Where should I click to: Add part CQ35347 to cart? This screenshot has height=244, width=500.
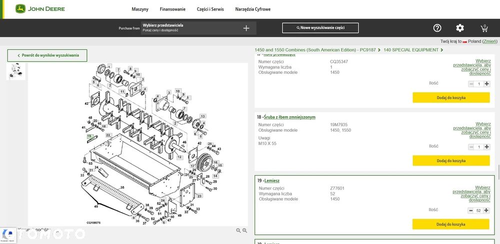(x=451, y=98)
